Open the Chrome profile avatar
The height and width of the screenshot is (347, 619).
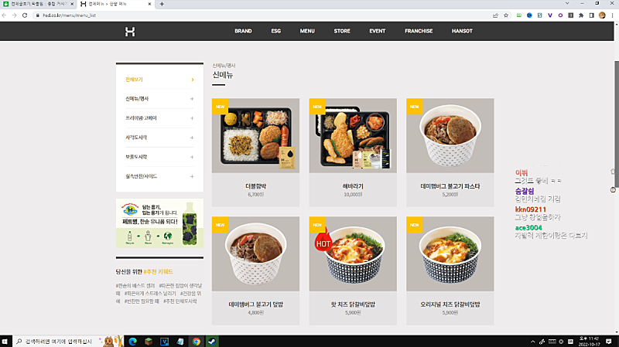coord(602,15)
